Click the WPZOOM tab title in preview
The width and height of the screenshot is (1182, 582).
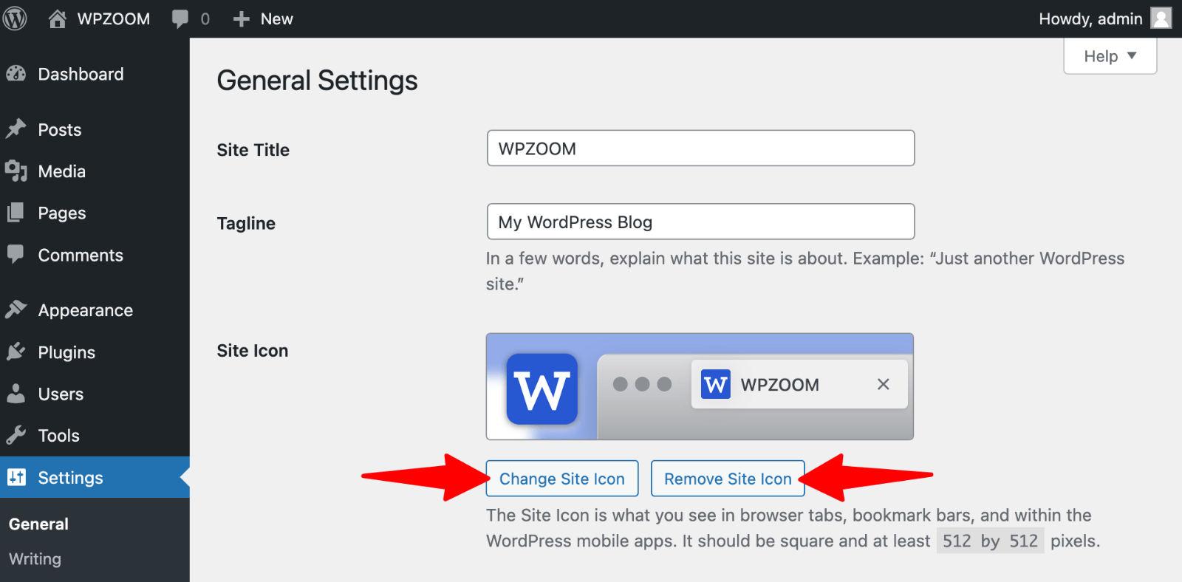(779, 385)
